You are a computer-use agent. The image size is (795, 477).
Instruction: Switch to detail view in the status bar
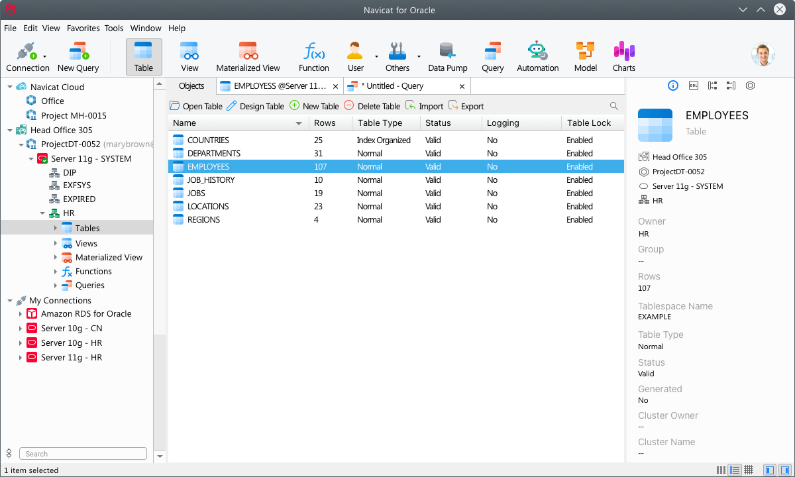pos(735,470)
